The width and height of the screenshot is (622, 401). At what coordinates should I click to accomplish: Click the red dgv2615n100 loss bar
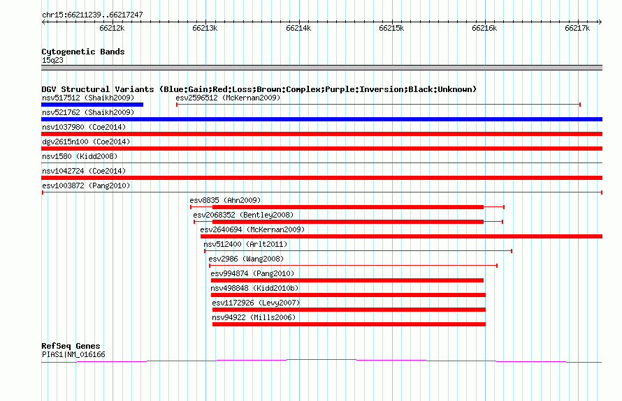(x=321, y=149)
